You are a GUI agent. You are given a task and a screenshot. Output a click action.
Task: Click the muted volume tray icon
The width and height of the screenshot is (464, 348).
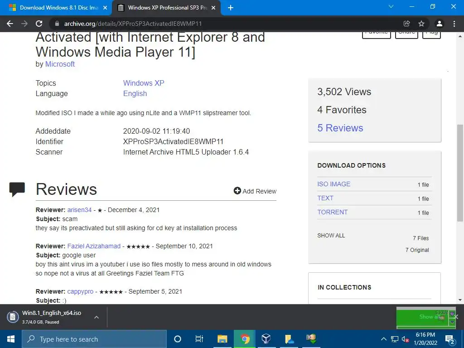coord(405,339)
